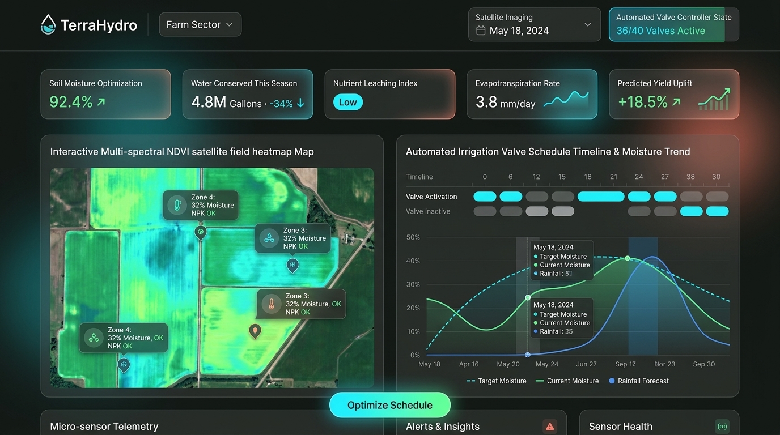Toggle the Valve Activation pill at timeline 6
This screenshot has height=435, width=780.
(511, 197)
